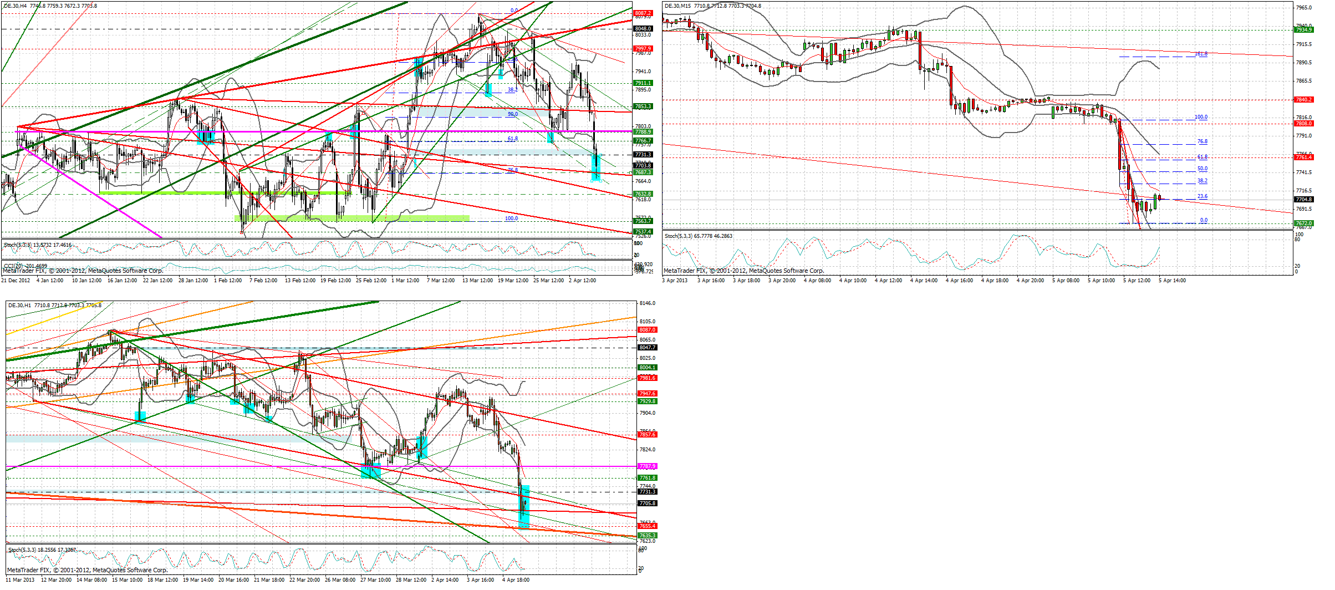Click the DE.30,H1 chart title
The image size is (1335, 590).
point(55,305)
